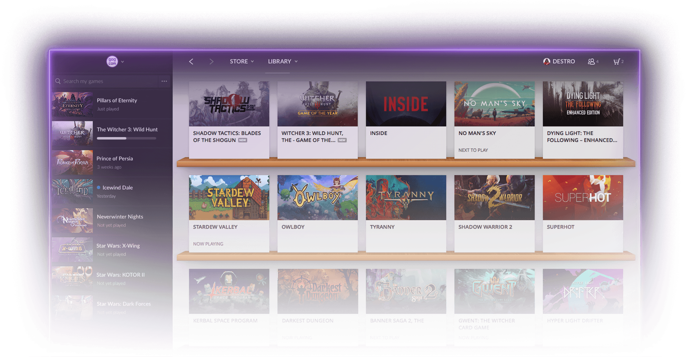Open the Kerbal Space Program cover
The height and width of the screenshot is (357, 686).
coord(229,291)
